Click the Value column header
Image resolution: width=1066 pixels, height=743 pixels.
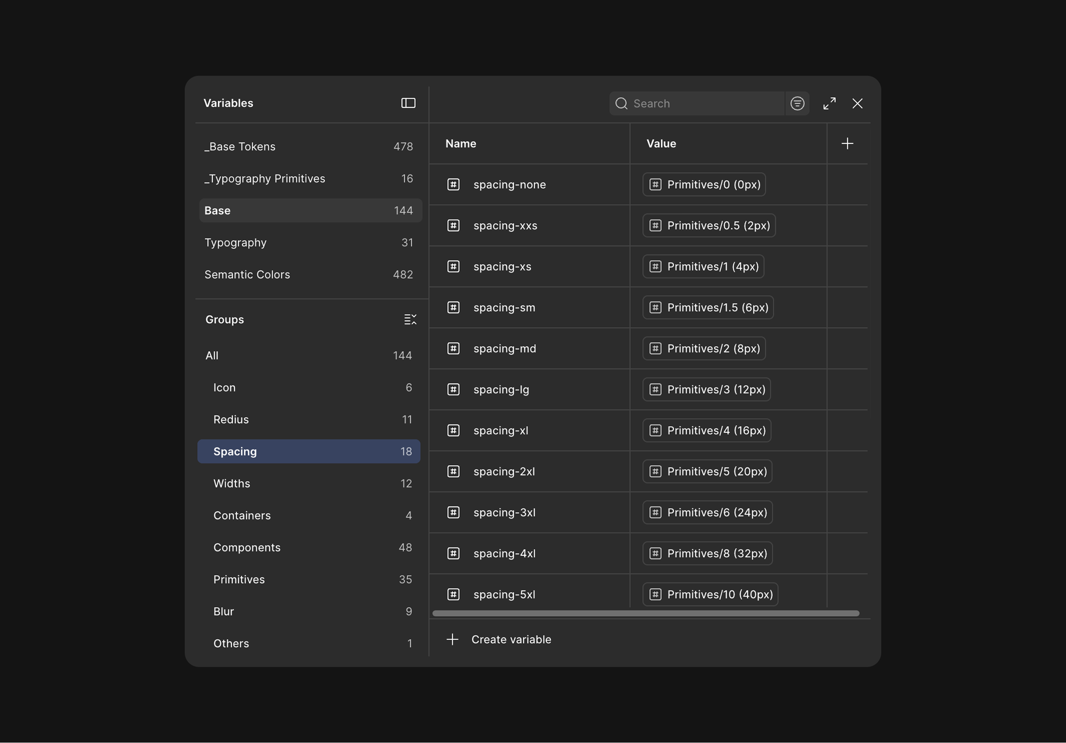tap(661, 144)
